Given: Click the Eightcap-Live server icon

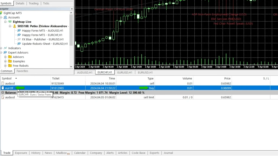Looking at the screenshot, I should click(10, 22).
